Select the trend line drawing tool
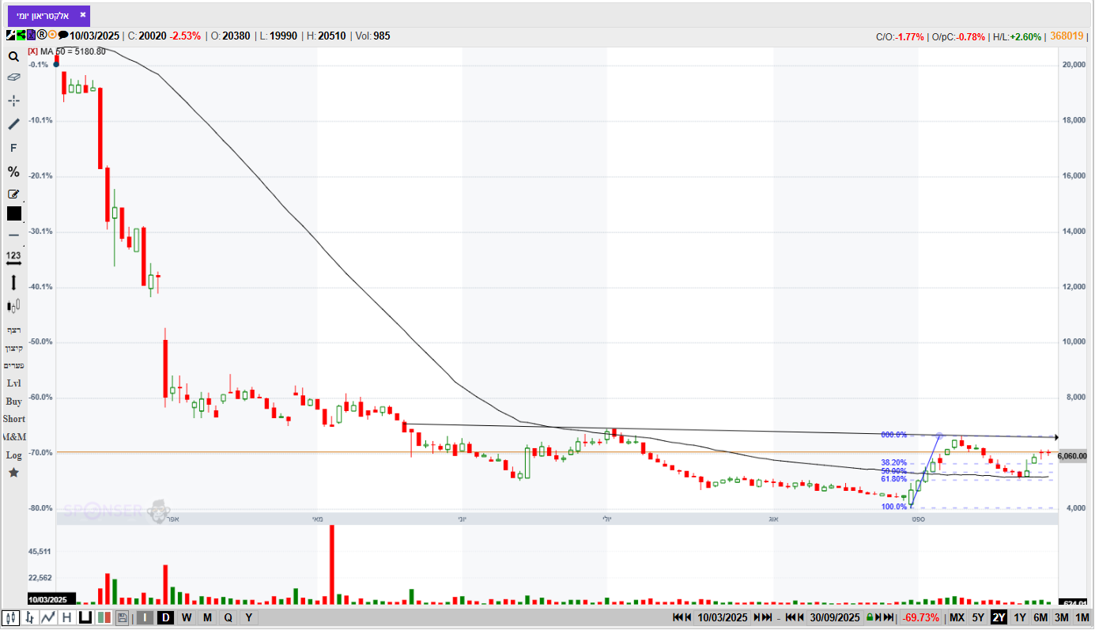The image size is (1095, 630). (x=13, y=124)
